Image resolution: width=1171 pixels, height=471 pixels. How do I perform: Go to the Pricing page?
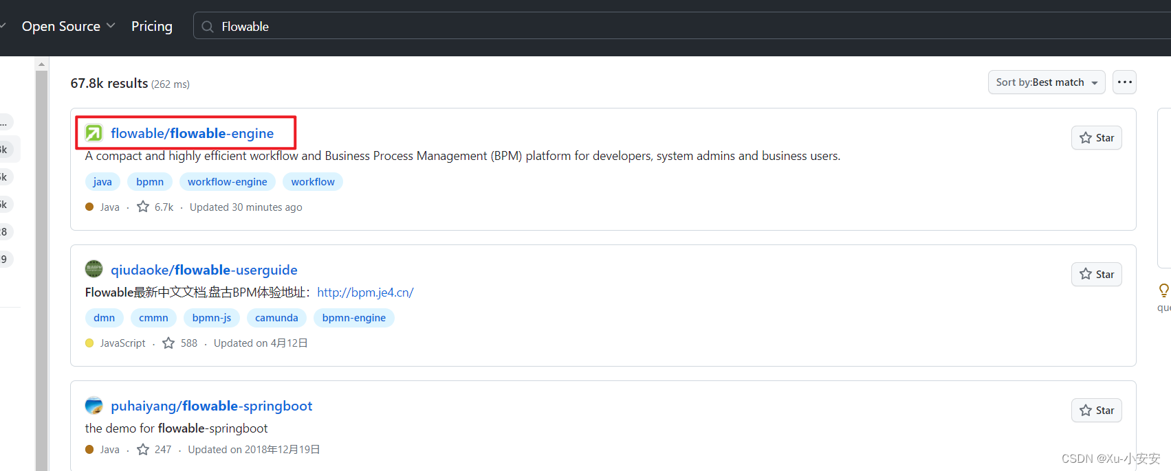(x=152, y=26)
